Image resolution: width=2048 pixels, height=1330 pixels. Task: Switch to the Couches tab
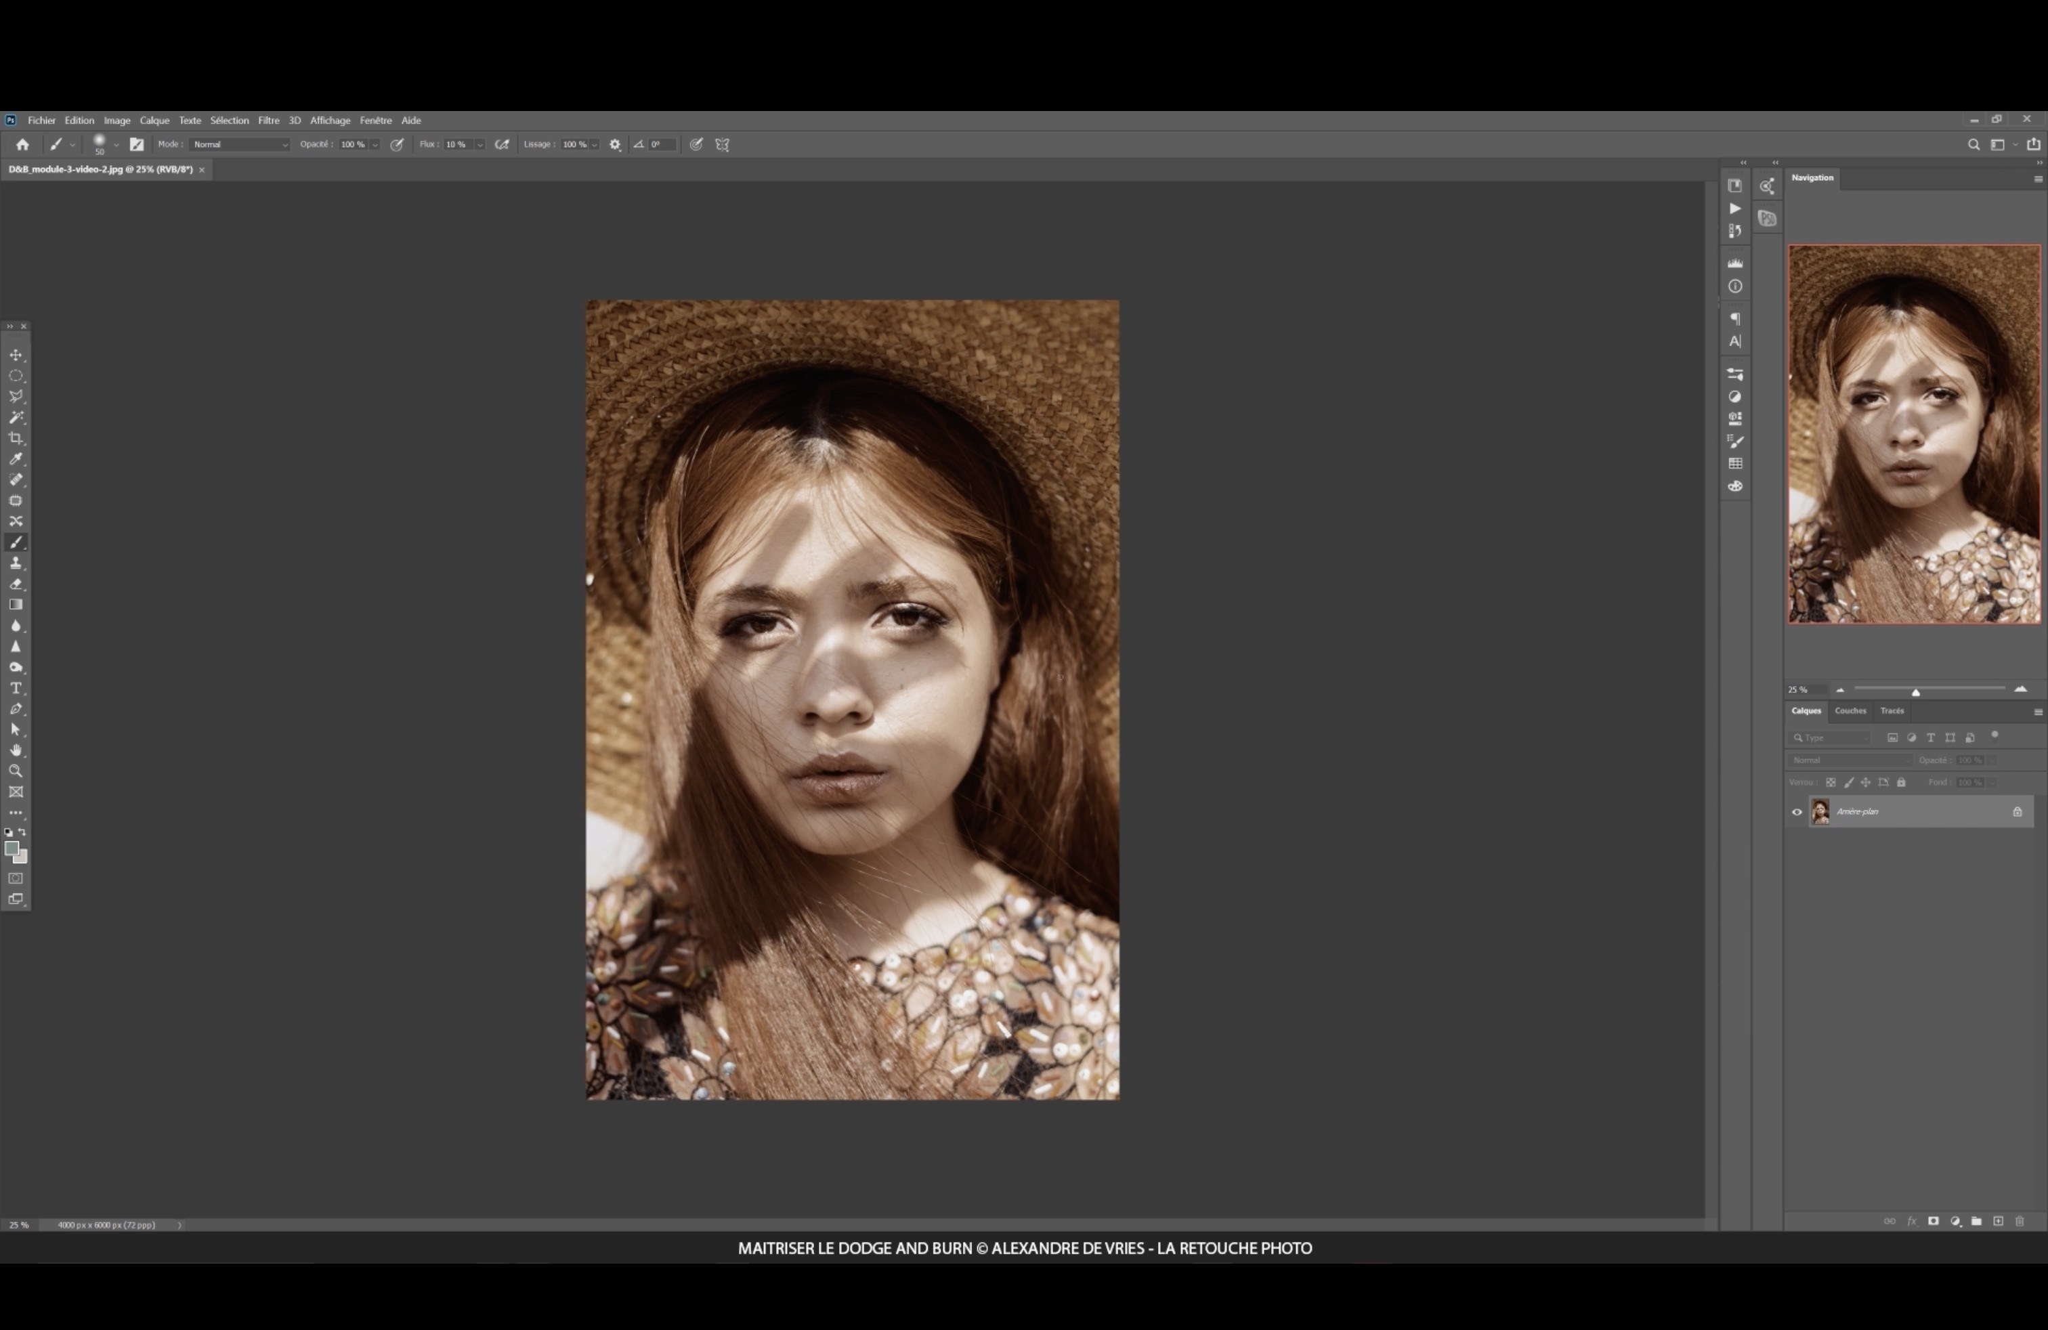point(1850,710)
